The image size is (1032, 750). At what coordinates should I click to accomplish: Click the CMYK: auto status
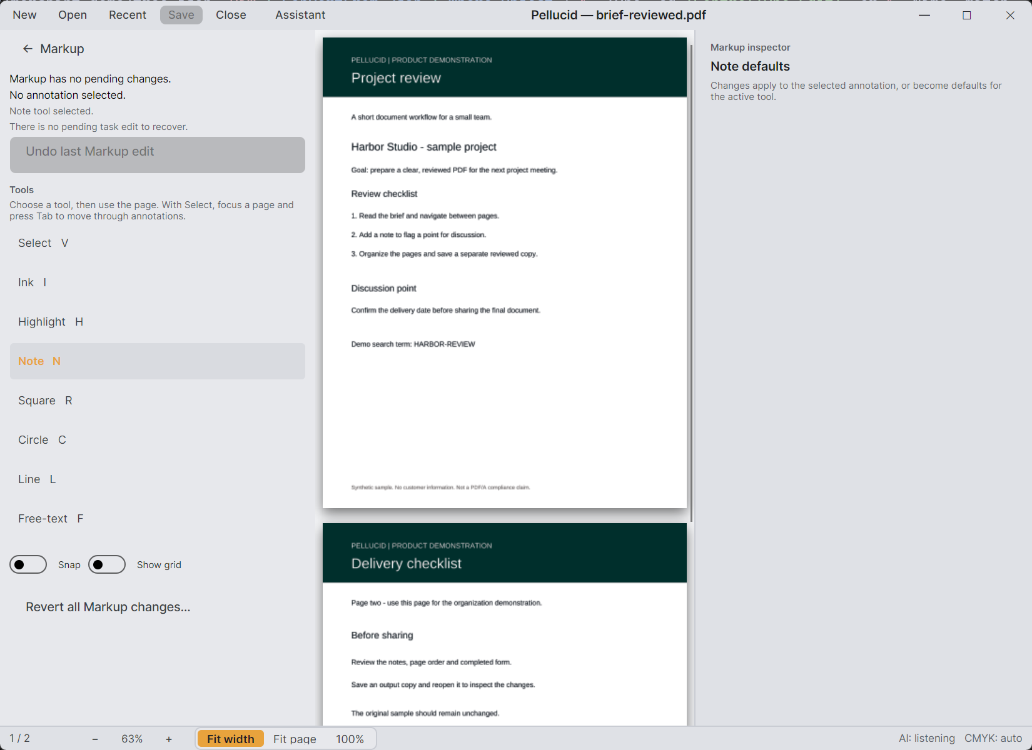tap(993, 738)
